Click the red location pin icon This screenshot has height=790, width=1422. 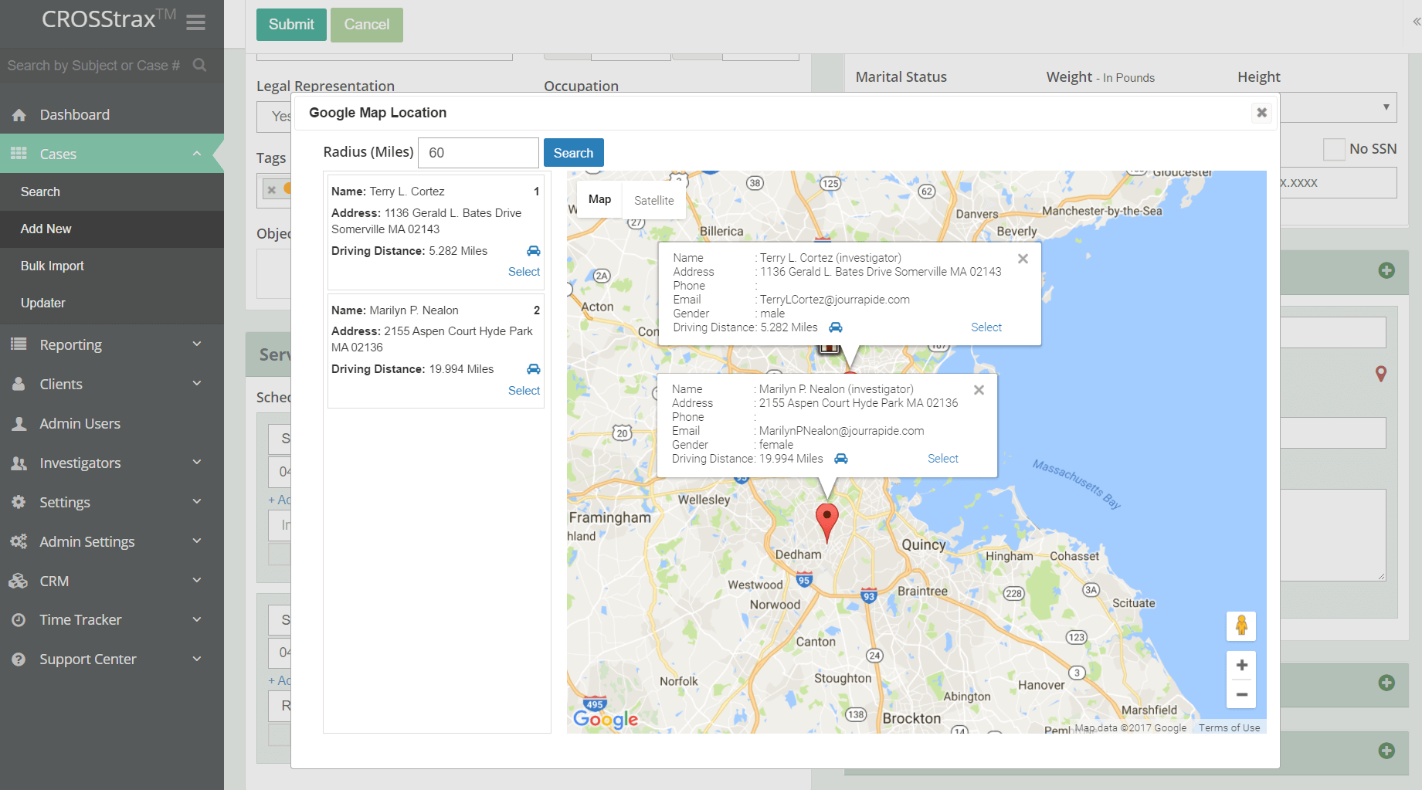click(x=1381, y=374)
